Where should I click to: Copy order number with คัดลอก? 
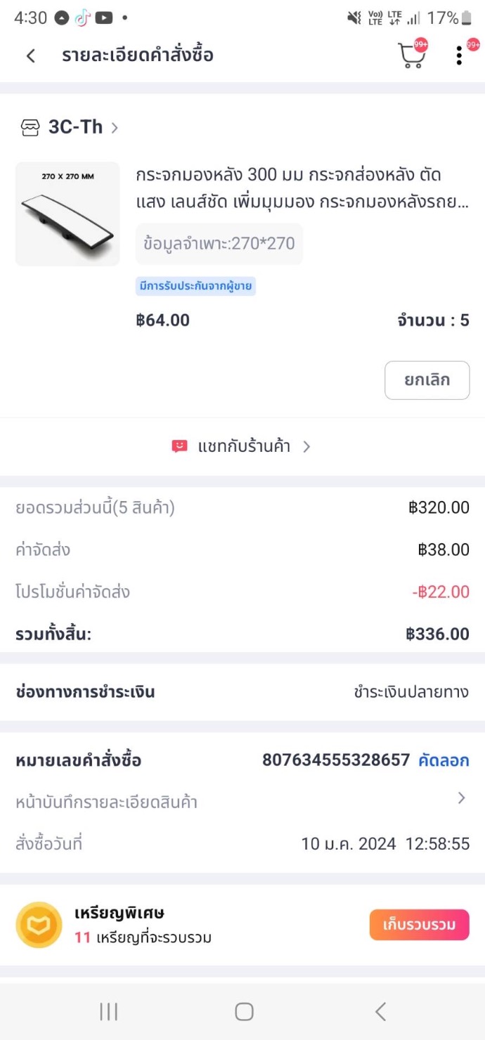click(x=444, y=760)
